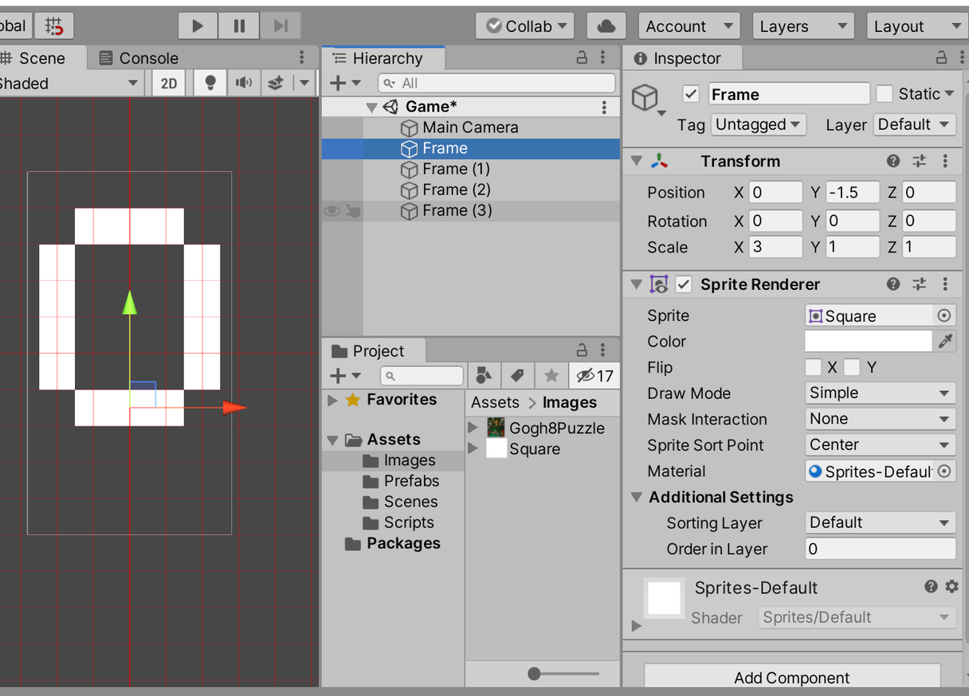Lock the Inspector panel with the padlock icon
The width and height of the screenshot is (969, 696).
(x=941, y=58)
